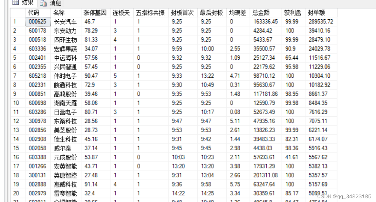Click the 均现差 value 5.75
This screenshot has height=202, width=376.
[x=235, y=185]
